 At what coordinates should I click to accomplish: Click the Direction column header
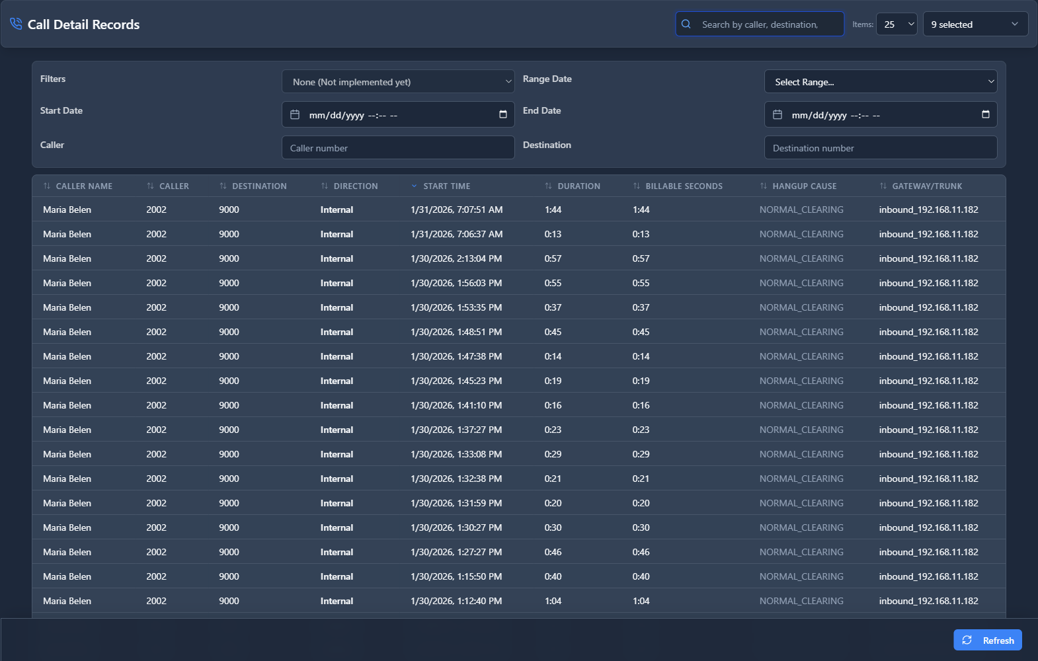point(355,186)
